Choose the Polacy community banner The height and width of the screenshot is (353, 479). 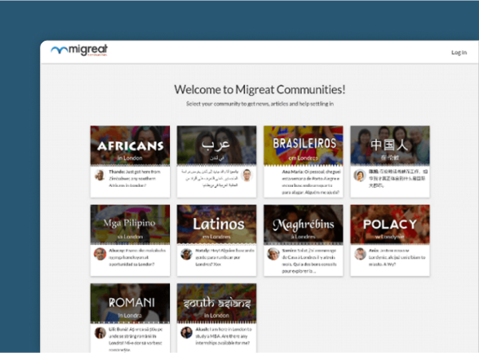[390, 224]
